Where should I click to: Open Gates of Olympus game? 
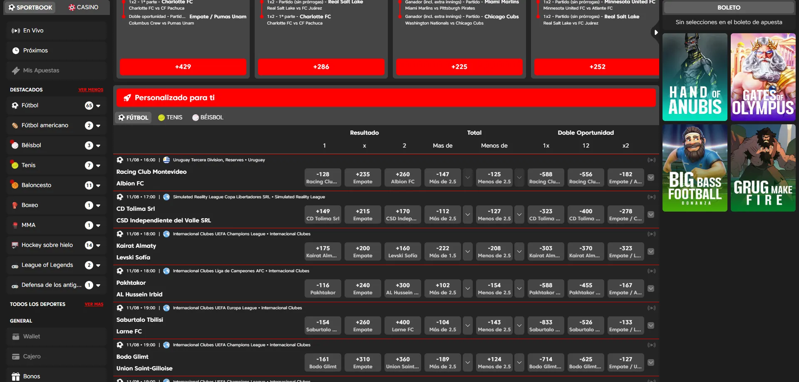click(x=763, y=77)
